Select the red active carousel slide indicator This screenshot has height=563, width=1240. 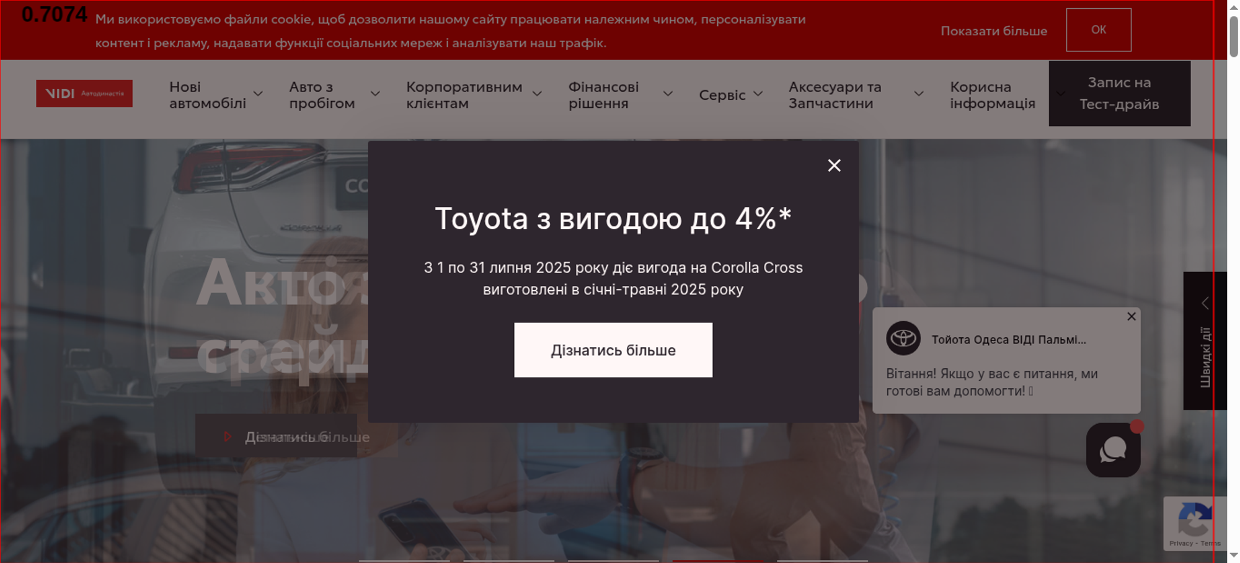point(717,560)
